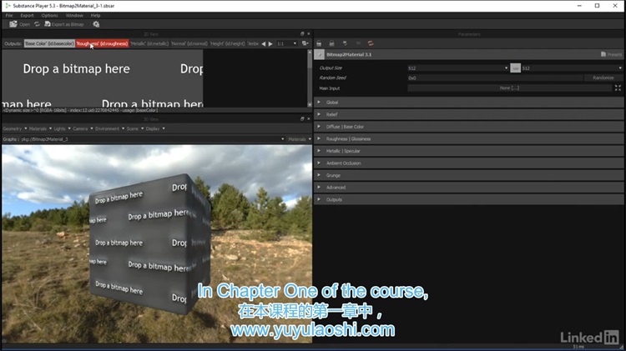Toggle the Bitmap2Material 3.1 checkbox

point(320,55)
